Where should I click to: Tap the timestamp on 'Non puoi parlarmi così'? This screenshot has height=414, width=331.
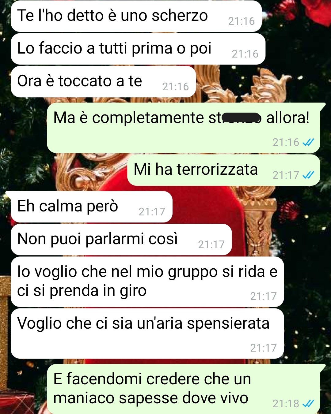pyautogui.click(x=211, y=244)
